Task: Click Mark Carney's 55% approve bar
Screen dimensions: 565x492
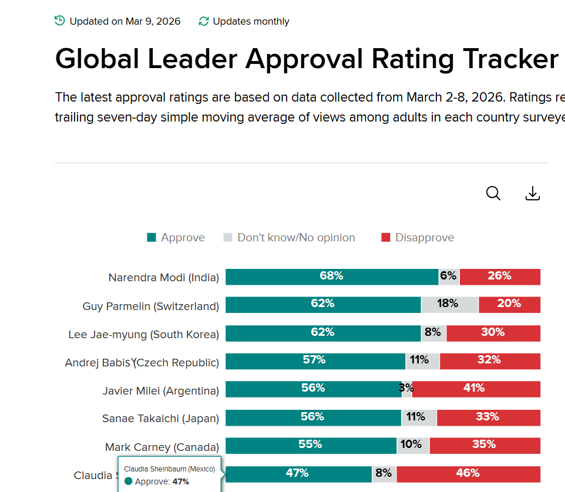Action: tap(311, 446)
